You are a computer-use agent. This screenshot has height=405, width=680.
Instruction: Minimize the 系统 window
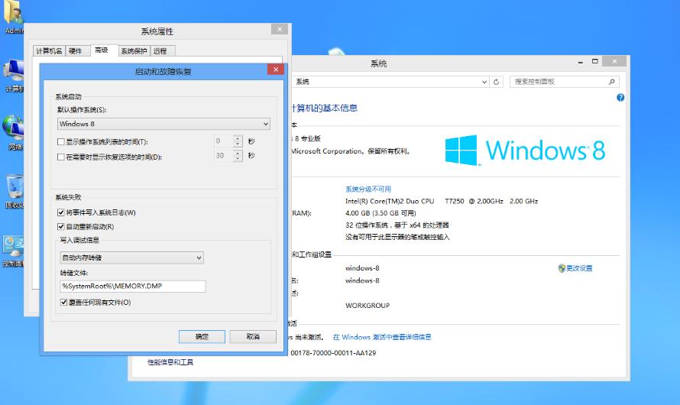(x=580, y=63)
